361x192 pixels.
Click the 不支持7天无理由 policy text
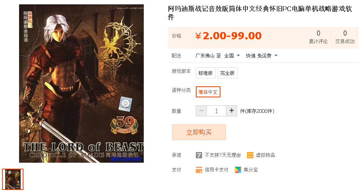tap(223, 155)
